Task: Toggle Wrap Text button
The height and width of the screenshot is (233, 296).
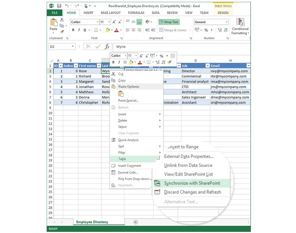Action: [x=169, y=22]
